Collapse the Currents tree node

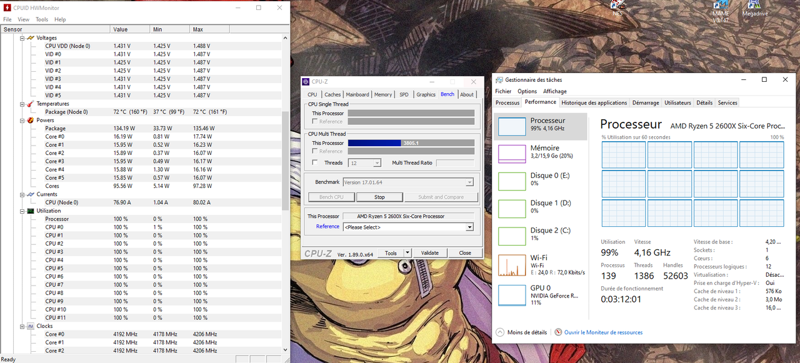pos(22,194)
